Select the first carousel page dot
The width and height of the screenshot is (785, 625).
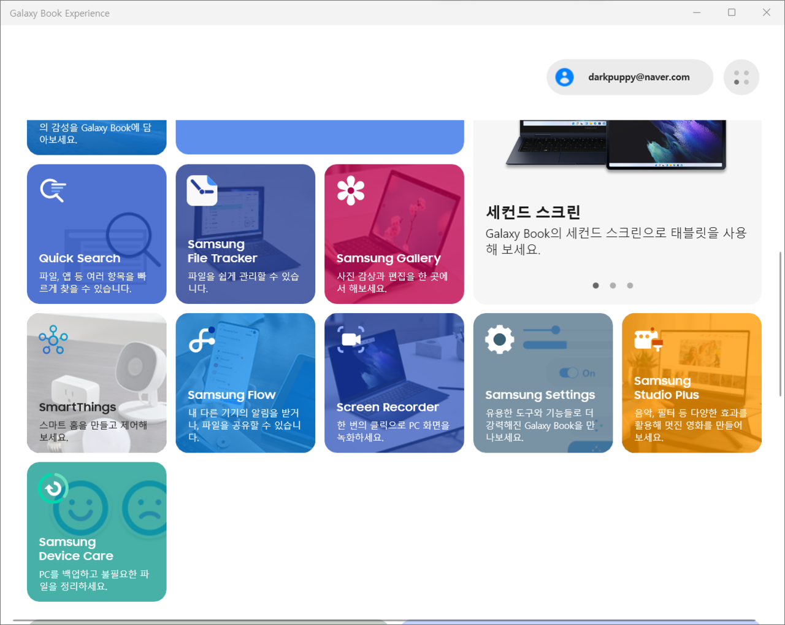pyautogui.click(x=595, y=285)
